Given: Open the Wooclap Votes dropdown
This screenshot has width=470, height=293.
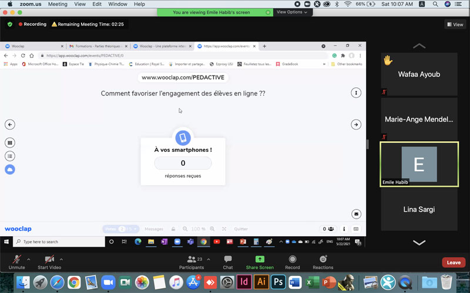Looking at the screenshot, I should pos(121,229).
